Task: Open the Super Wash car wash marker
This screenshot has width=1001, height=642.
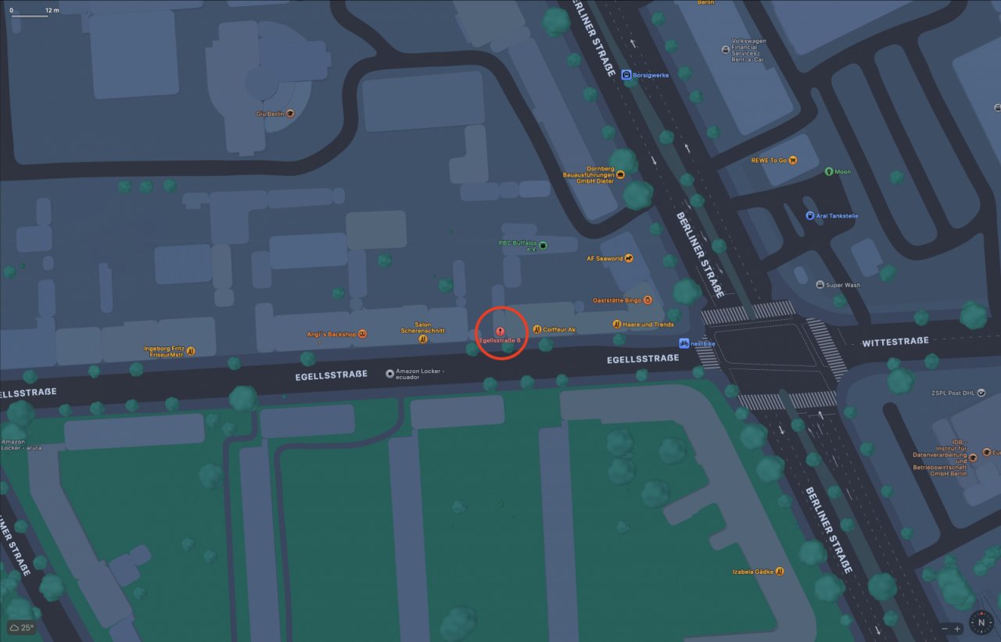Action: point(820,285)
